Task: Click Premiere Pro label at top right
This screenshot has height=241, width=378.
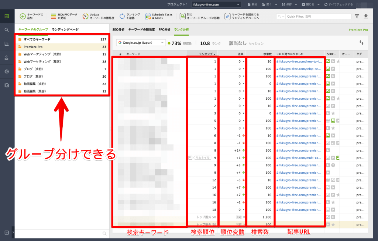Action: click(x=358, y=30)
